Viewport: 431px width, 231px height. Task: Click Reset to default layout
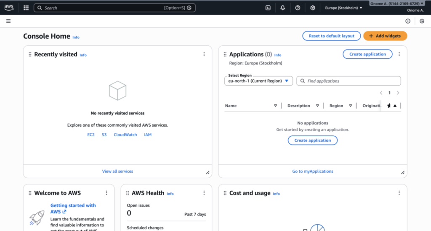[x=332, y=36]
